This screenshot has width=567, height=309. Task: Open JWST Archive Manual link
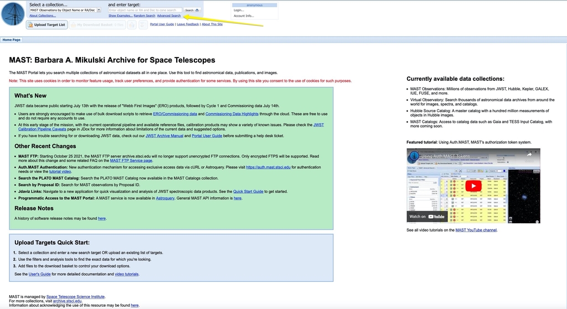pos(164,136)
